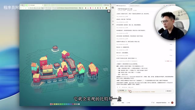The width and height of the screenshot is (195, 110).
Task: Go back in the browser
Action: [x=21, y=8]
